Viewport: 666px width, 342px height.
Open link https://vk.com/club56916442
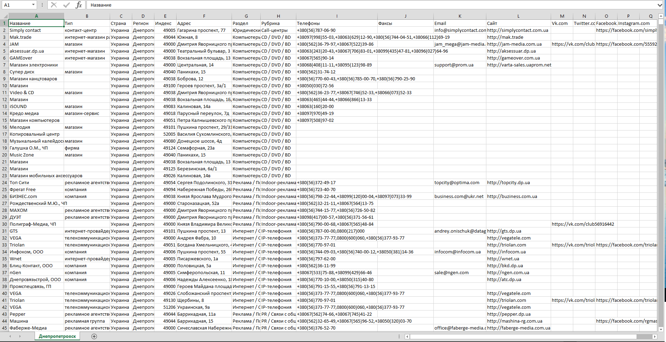tap(583, 224)
